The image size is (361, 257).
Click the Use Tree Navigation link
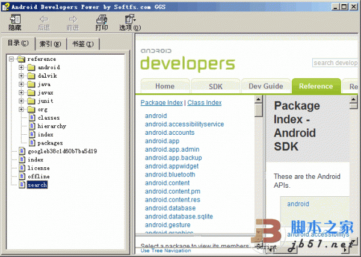click(166, 250)
